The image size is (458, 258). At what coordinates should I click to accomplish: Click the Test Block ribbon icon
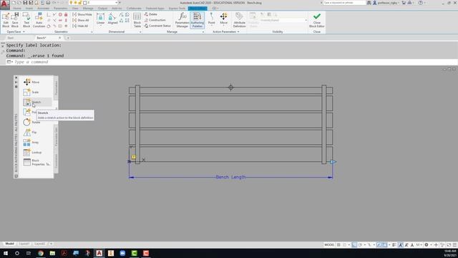(x=26, y=20)
